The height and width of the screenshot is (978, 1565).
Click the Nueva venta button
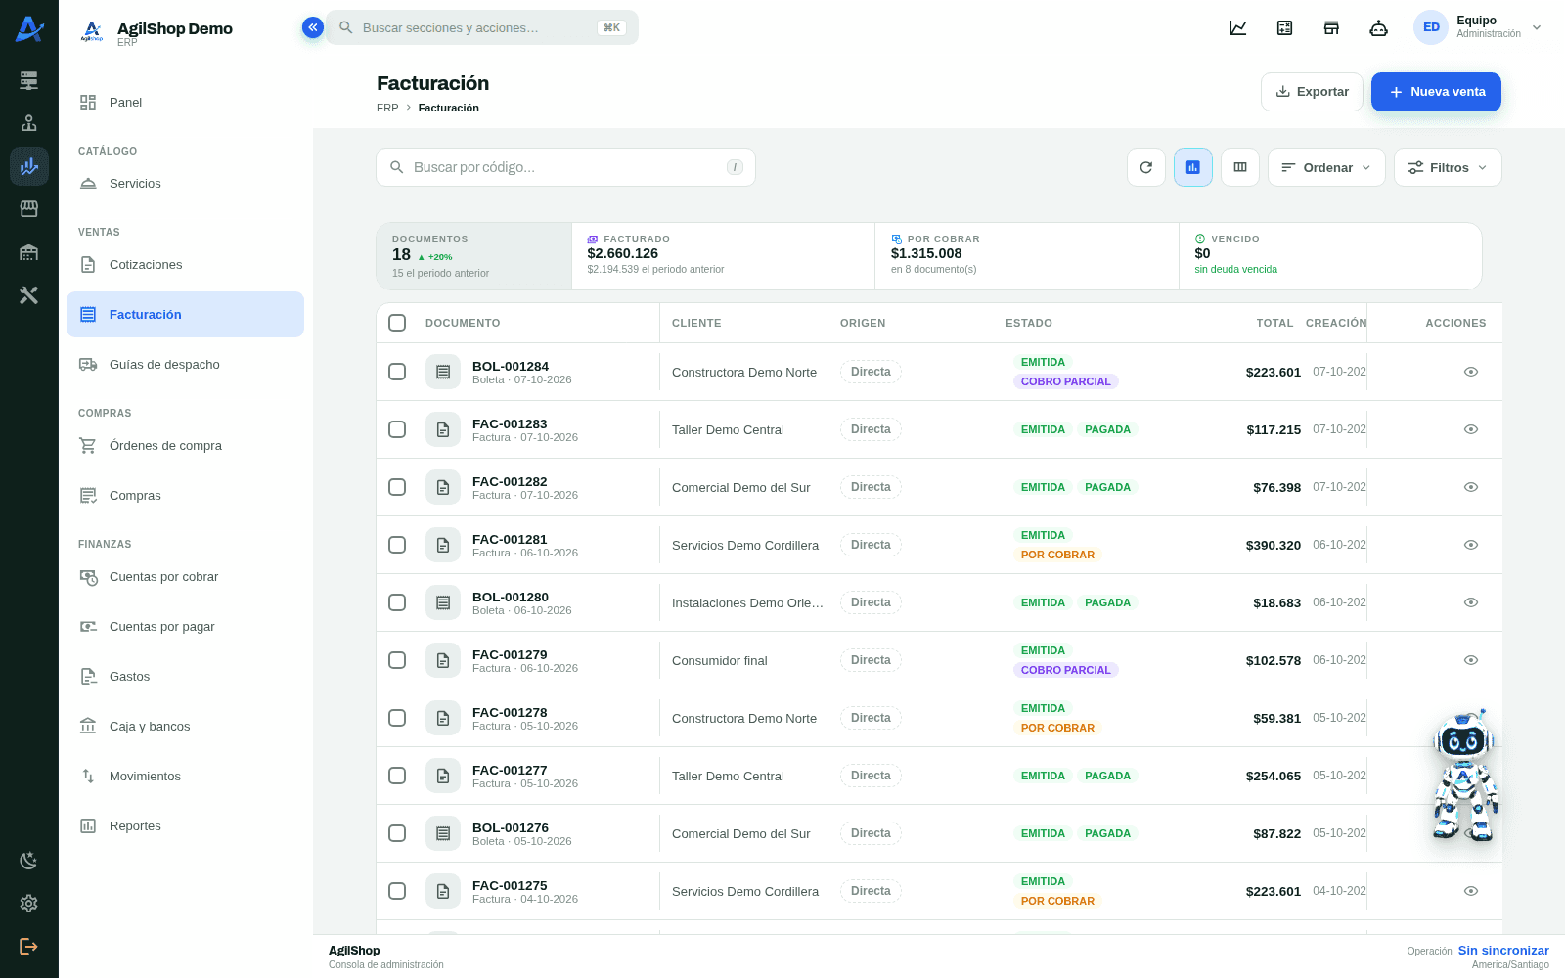click(1436, 92)
